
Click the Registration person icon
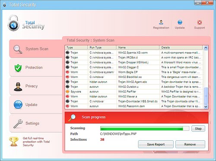pyautogui.click(x=161, y=22)
